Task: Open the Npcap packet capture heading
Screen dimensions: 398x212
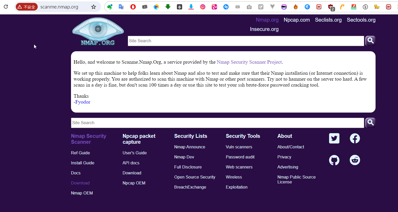Action: pyautogui.click(x=139, y=139)
